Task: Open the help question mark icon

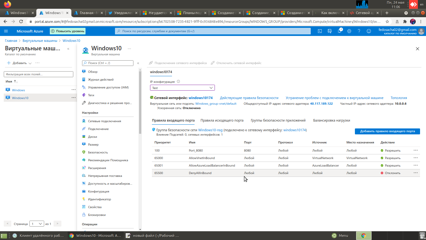Action: (x=359, y=31)
